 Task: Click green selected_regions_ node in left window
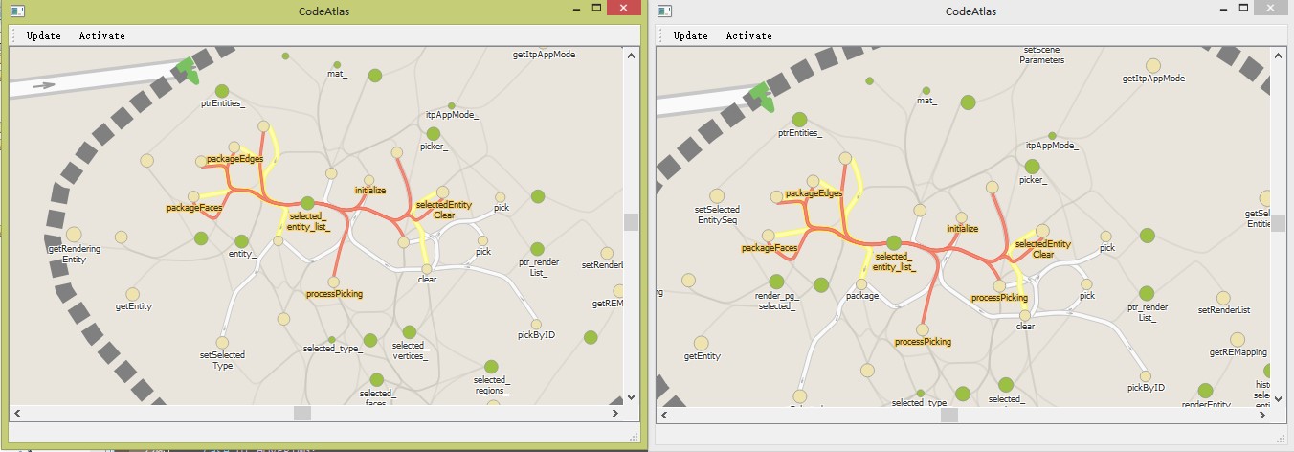491,367
